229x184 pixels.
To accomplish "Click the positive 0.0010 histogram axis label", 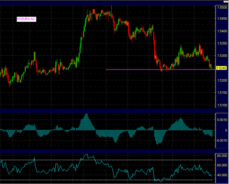I will (x=222, y=120).
